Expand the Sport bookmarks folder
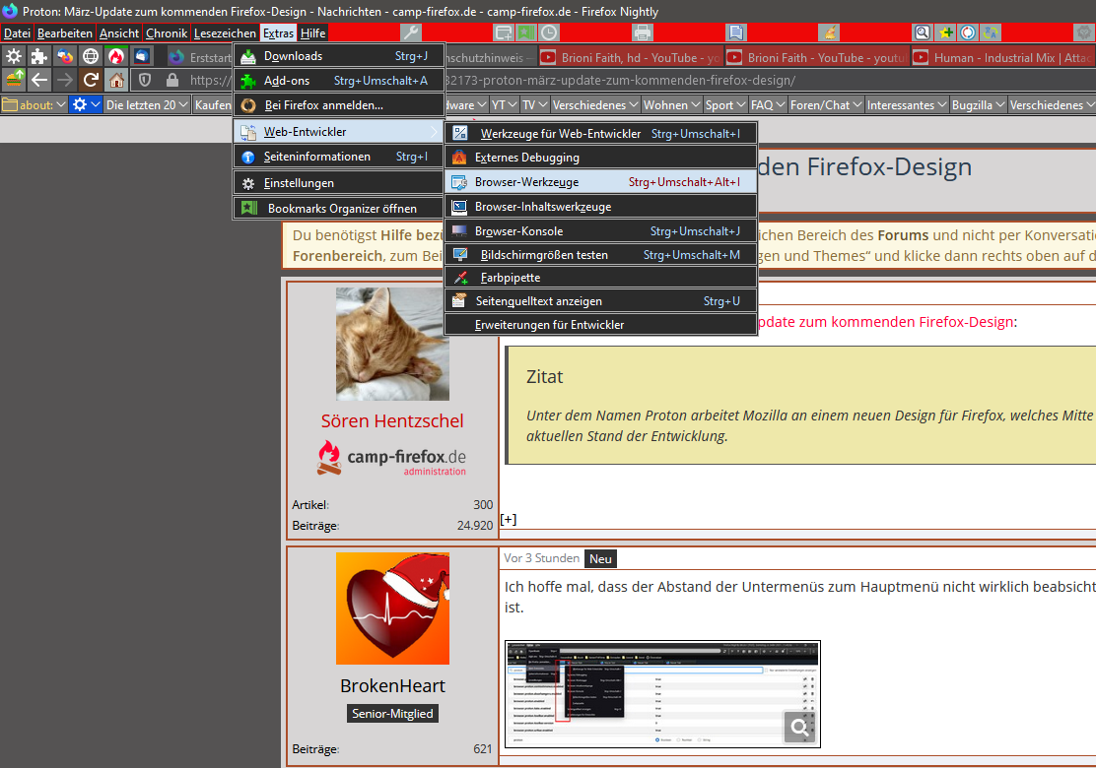 (x=725, y=104)
